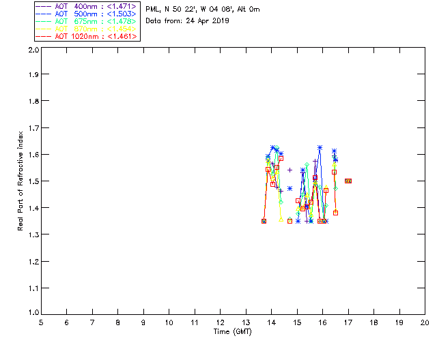This screenshot has height=349, width=437.
Task: Click the PML station coordinates title line
Action: [x=203, y=10]
